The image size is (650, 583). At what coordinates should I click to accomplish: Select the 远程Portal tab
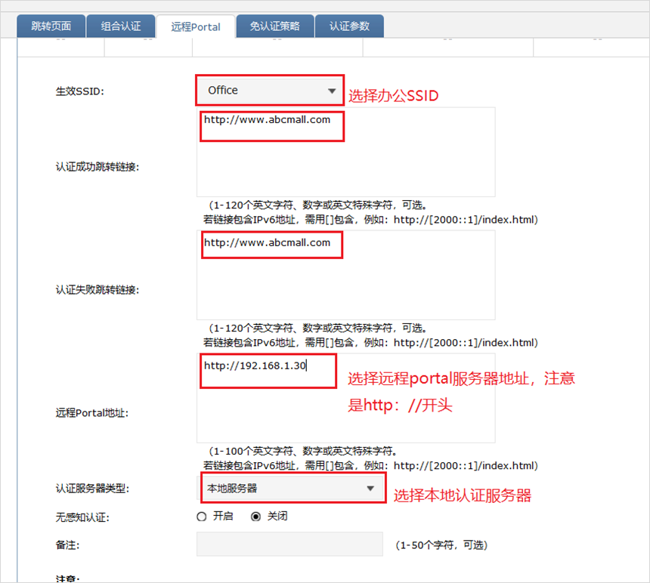(x=196, y=26)
